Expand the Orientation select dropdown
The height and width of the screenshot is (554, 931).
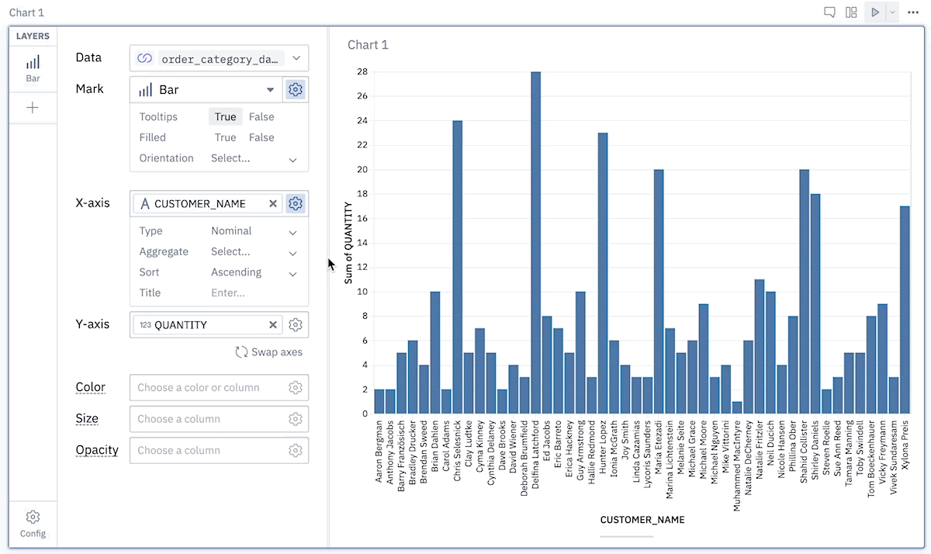(x=254, y=158)
